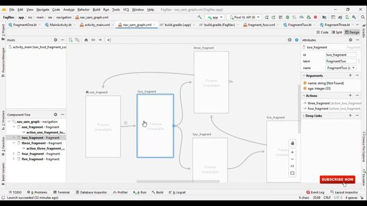
Task: Add a new deep link with plus
Action: pyautogui.click(x=350, y=116)
